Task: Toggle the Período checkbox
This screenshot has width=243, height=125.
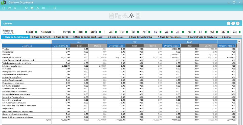Action: [36, 32]
